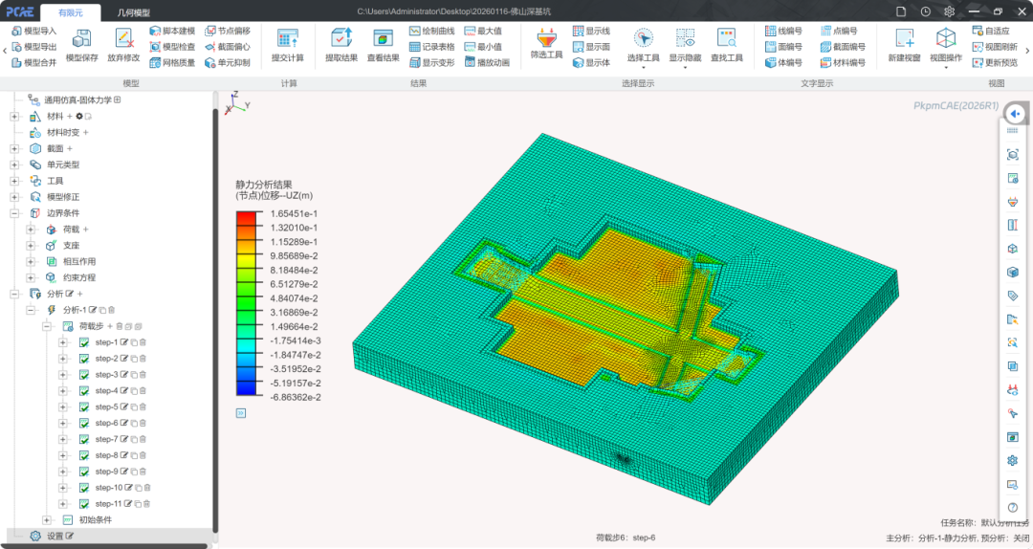Open 查看结果 view results tool

pyautogui.click(x=383, y=38)
